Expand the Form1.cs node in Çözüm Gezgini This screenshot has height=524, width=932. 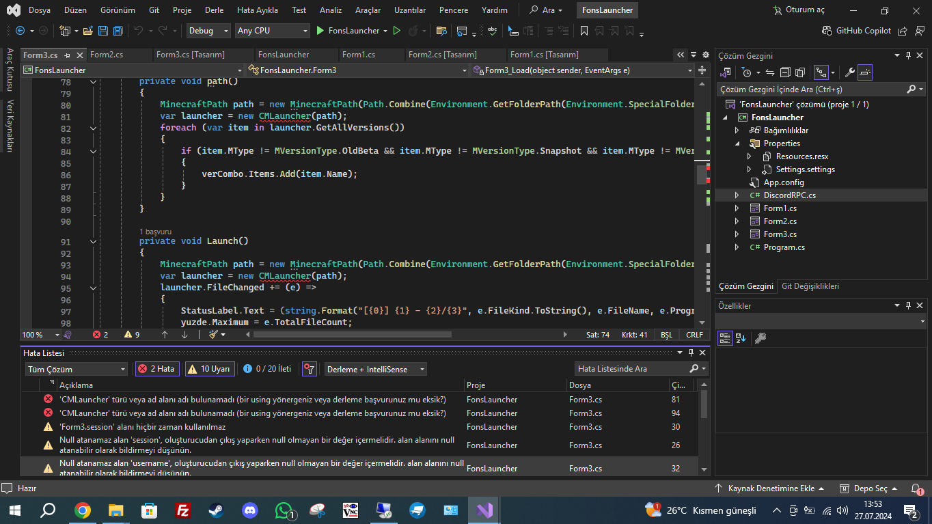point(737,208)
